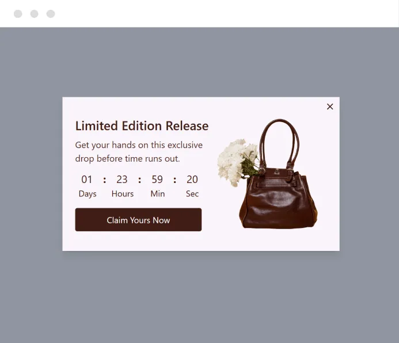Click the second gray window dot
The height and width of the screenshot is (343, 399).
point(35,14)
